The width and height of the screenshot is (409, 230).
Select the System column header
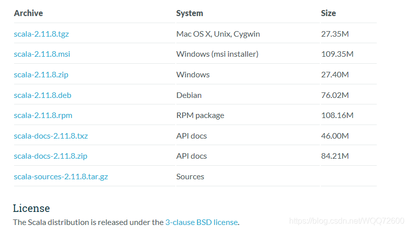(x=189, y=13)
